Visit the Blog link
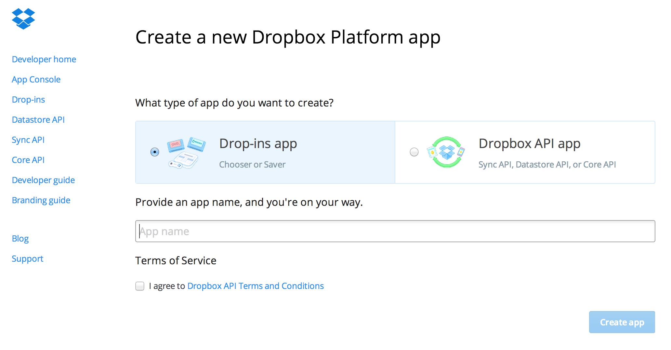 pyautogui.click(x=20, y=239)
